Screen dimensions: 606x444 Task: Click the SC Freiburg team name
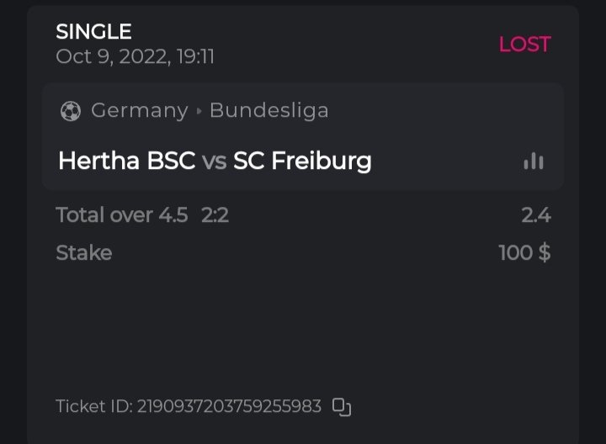pos(302,161)
